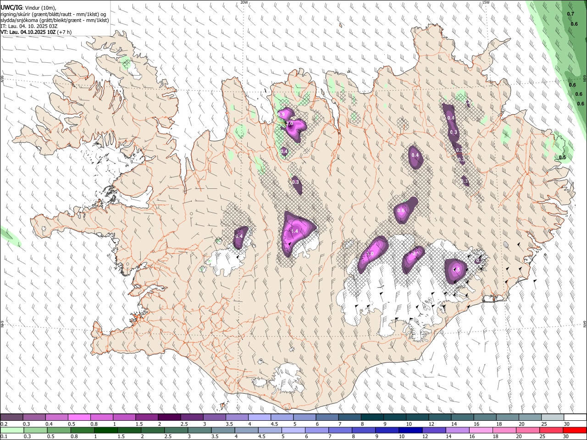587x440 pixels.
Task: Click the lower legend swatch between 2 and 2.5
Action: (x=152, y=430)
